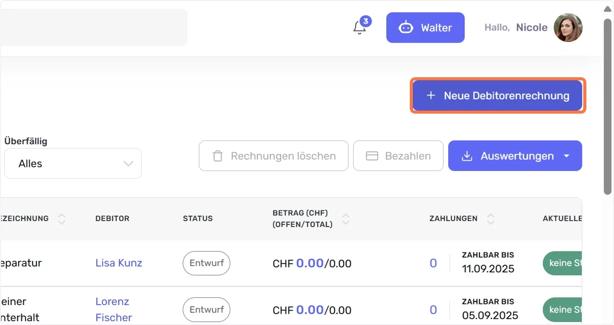614x325 pixels.
Task: Click due date 05.09.2025
Action: click(x=490, y=315)
